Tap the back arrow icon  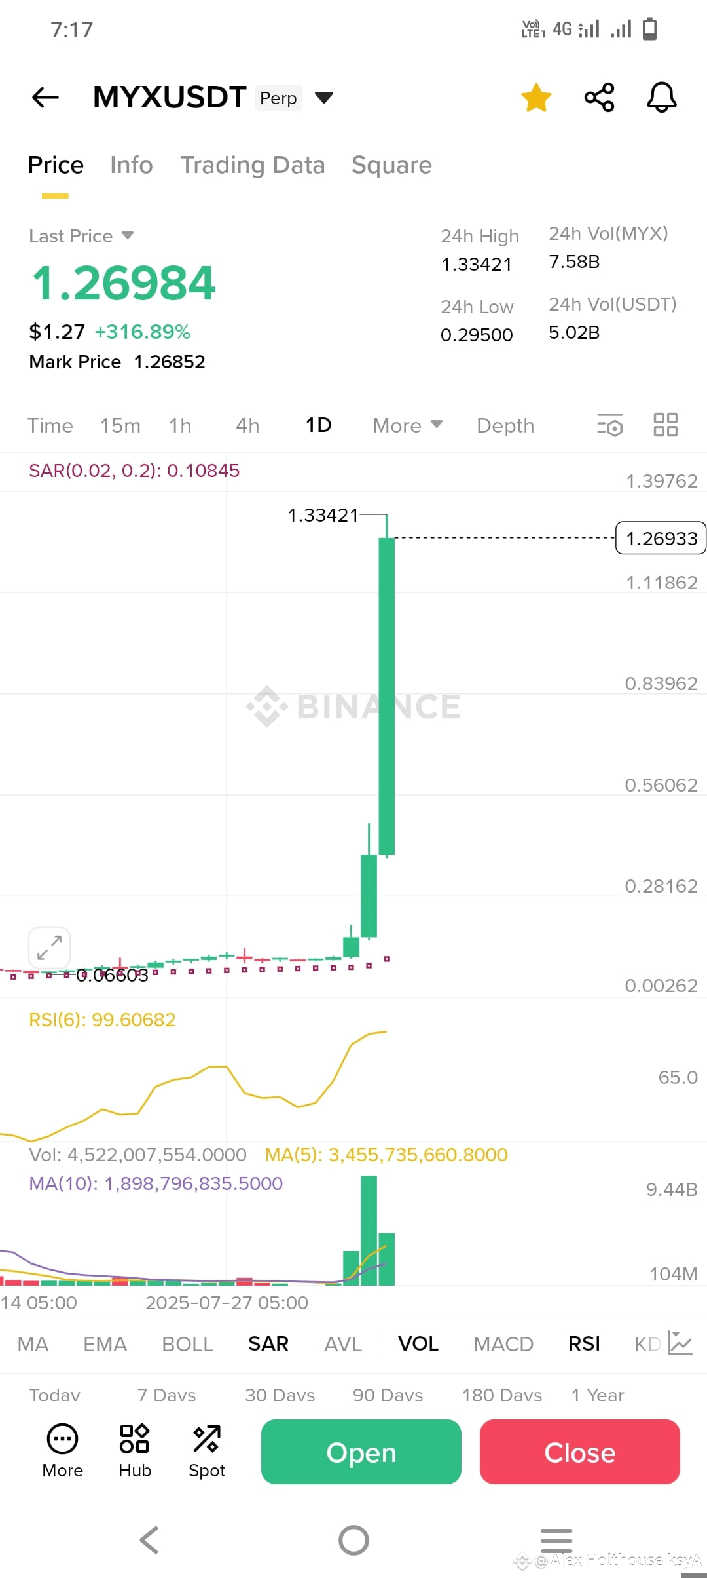pos(45,98)
